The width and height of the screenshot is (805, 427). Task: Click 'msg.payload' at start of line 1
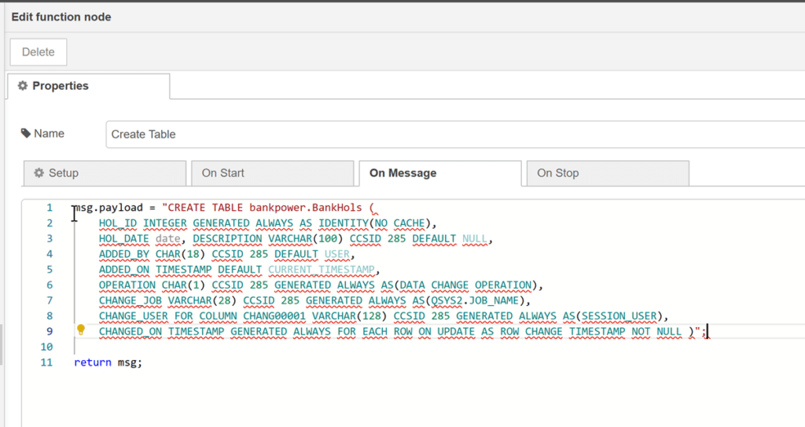point(109,208)
